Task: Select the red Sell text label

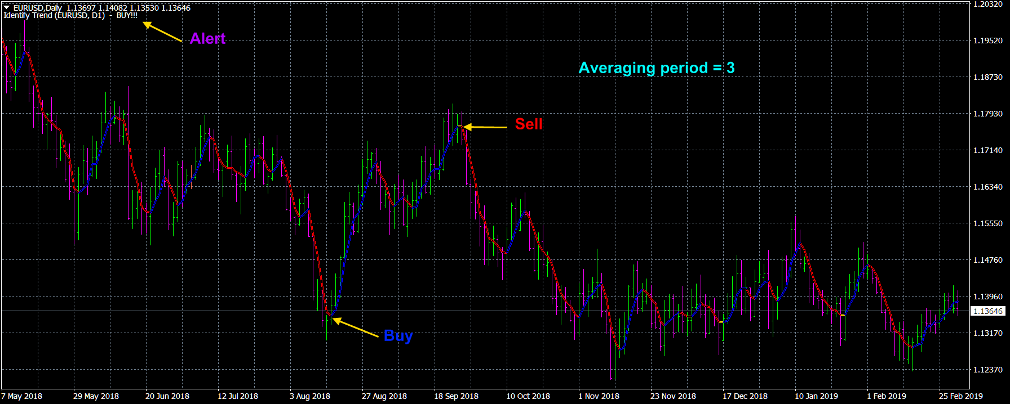Action: click(529, 124)
